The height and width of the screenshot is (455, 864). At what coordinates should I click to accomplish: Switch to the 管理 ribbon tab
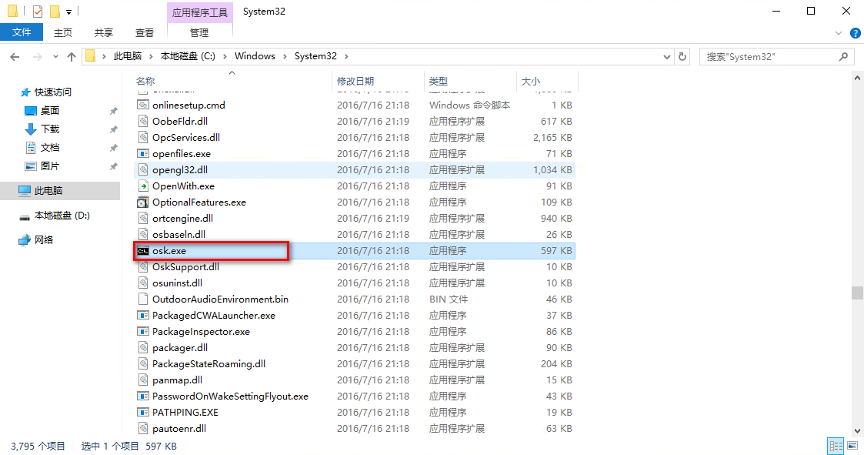[x=199, y=32]
